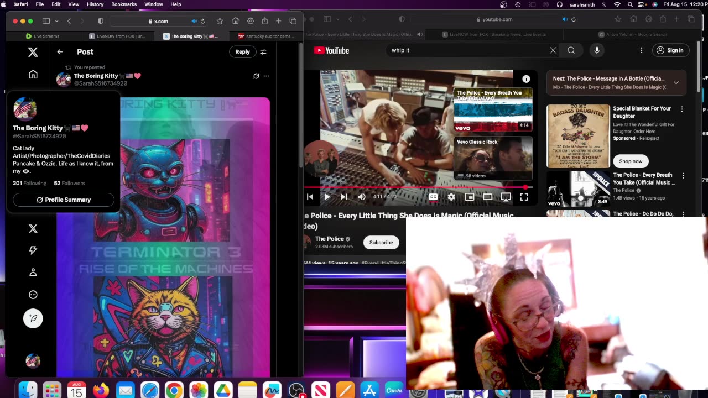Open 52 Followers list link
Image resolution: width=708 pixels, height=398 pixels.
pyautogui.click(x=69, y=184)
